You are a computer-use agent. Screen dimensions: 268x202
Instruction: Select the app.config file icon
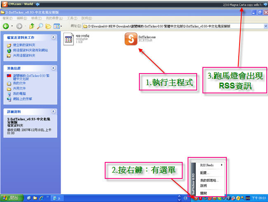(68, 40)
